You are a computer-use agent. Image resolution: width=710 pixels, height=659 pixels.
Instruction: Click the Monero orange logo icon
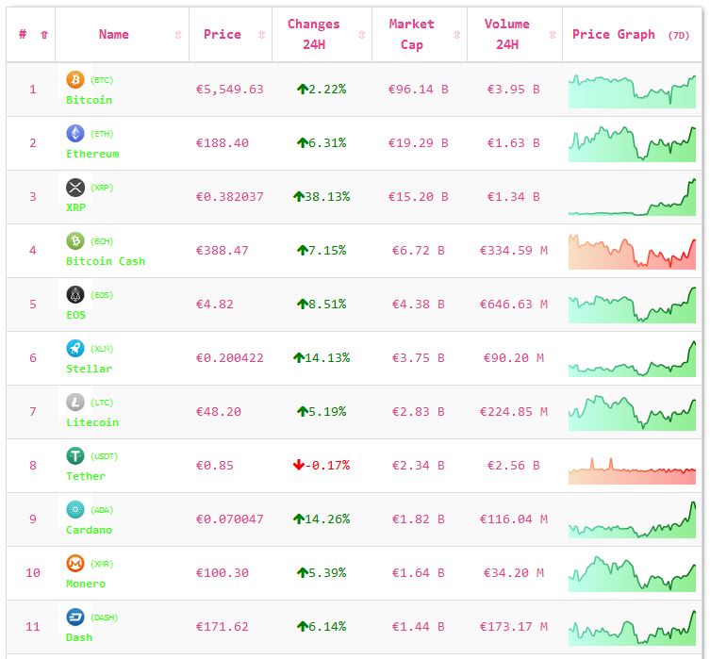(75, 563)
